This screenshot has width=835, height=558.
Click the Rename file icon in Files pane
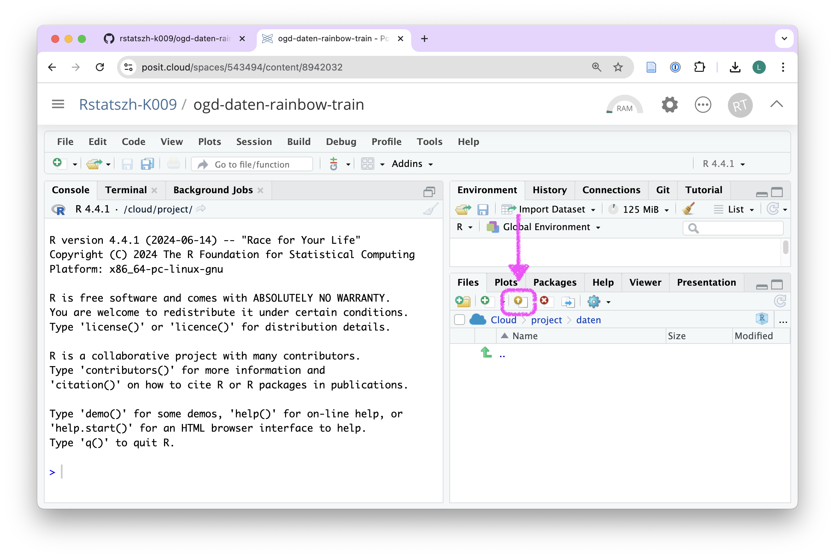click(x=568, y=302)
